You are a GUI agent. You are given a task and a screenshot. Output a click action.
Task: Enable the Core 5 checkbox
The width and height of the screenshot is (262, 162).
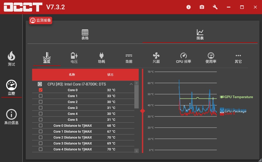40,120
